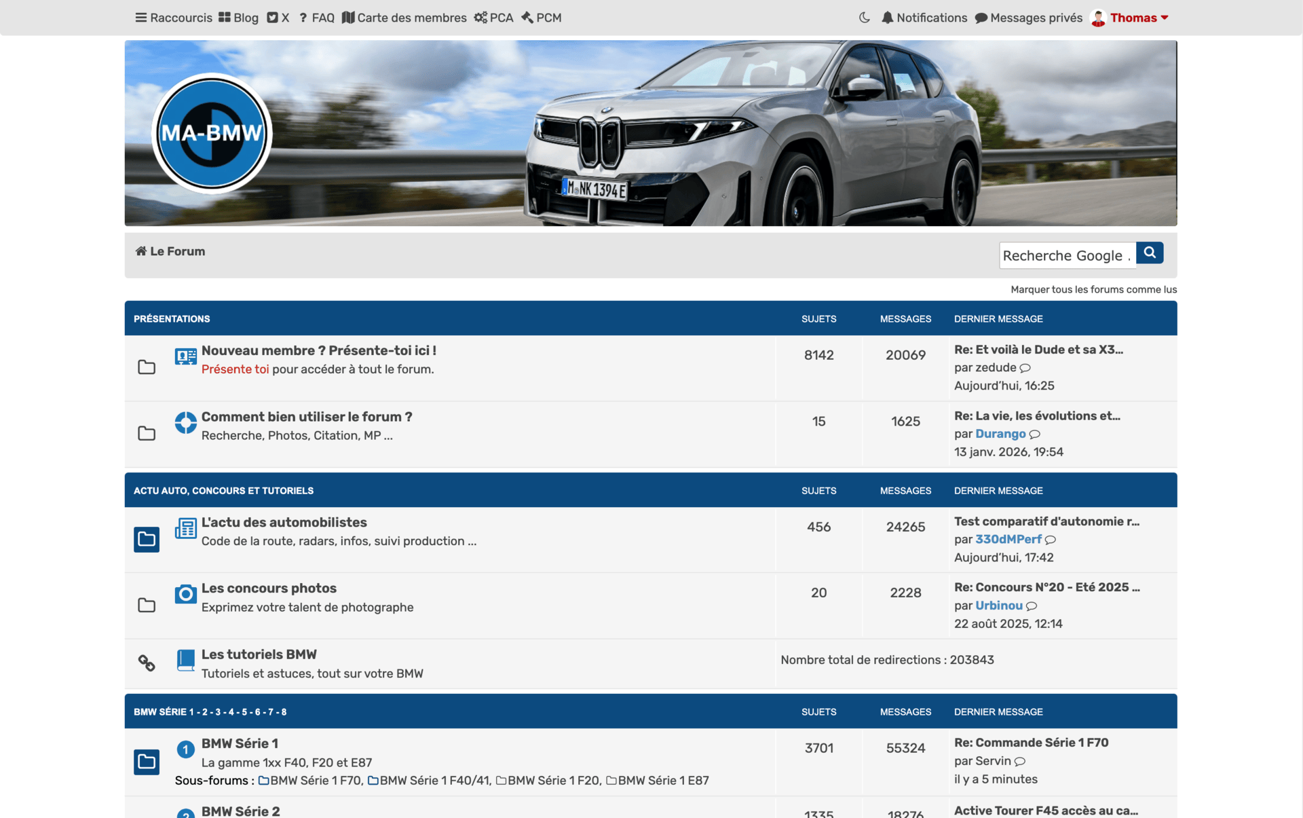This screenshot has width=1303, height=818.
Task: Open ACTU AUTO, CONCOURS ET TUTORIELS category
Action: (223, 490)
